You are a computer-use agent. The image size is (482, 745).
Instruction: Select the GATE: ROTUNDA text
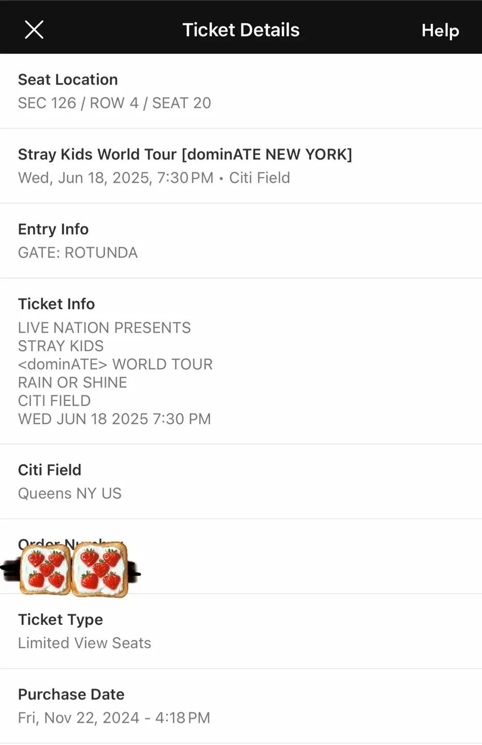(78, 252)
